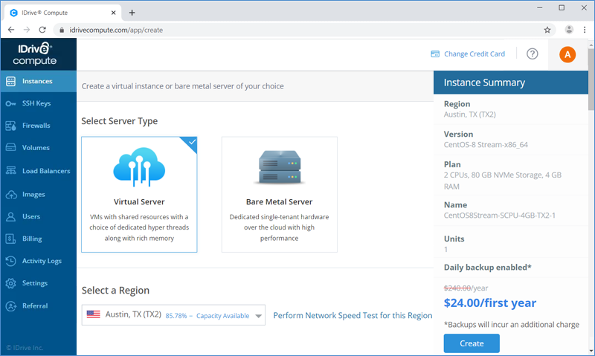Click the Volumes disk icon

(x=10, y=147)
